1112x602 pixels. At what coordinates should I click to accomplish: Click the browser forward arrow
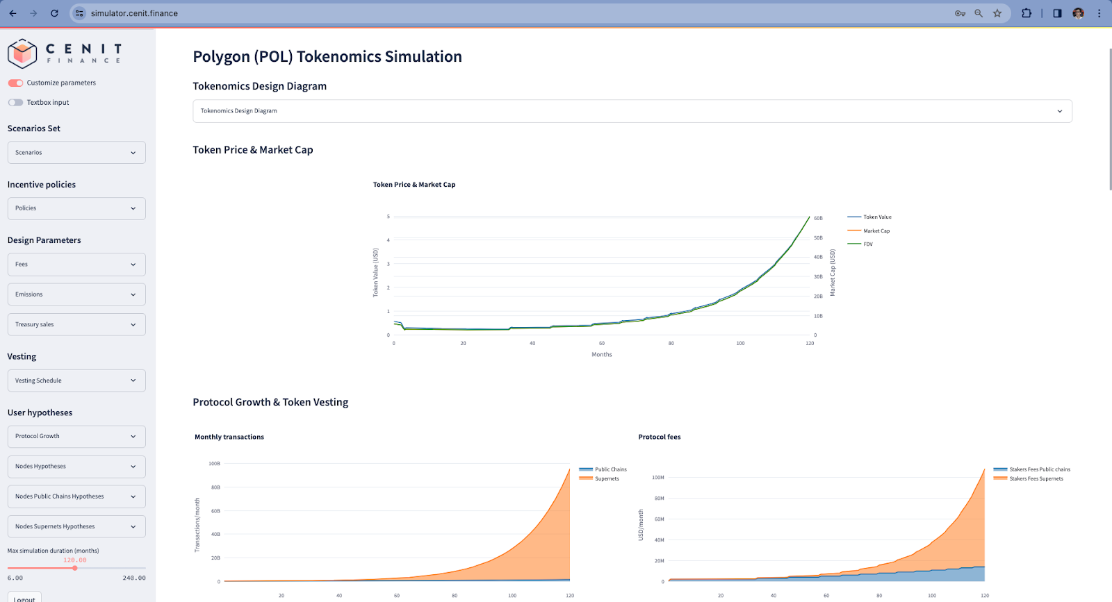(33, 13)
